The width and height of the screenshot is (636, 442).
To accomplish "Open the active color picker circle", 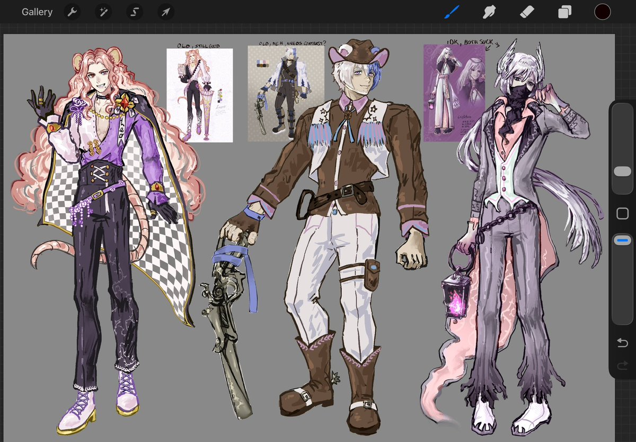I will click(x=602, y=12).
